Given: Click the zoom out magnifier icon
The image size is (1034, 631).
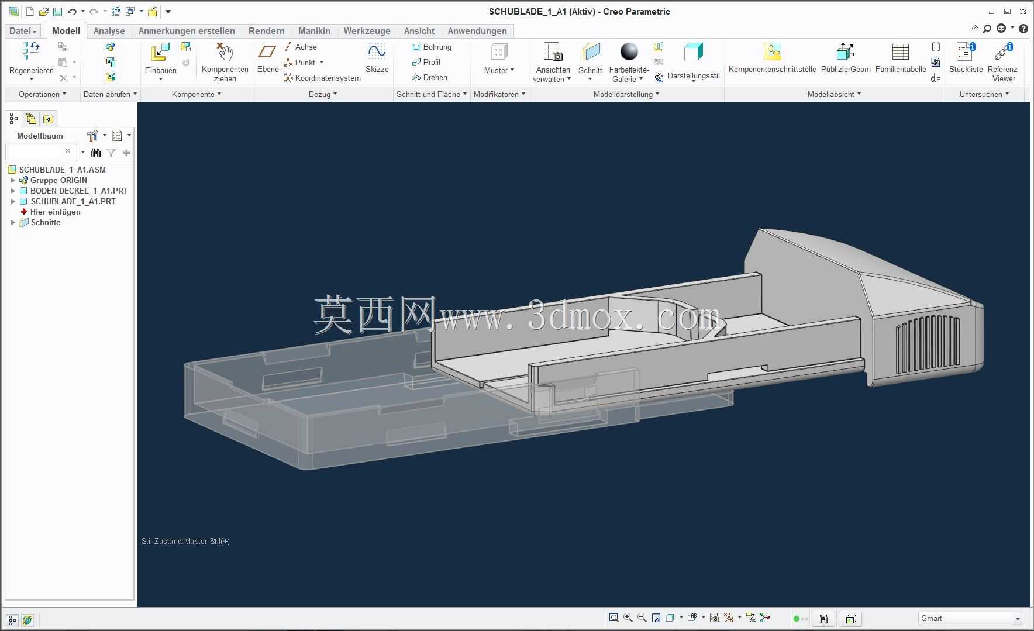Looking at the screenshot, I should pyautogui.click(x=642, y=618).
